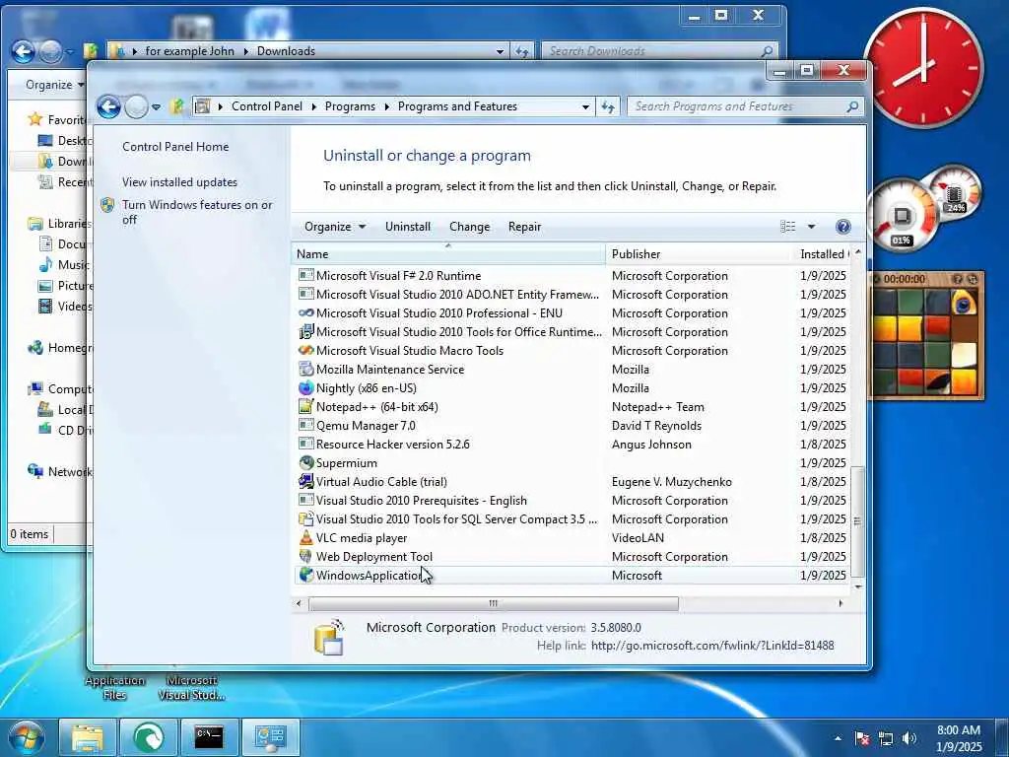Click the Action Center flag tray icon
The width and height of the screenshot is (1009, 757).
click(862, 737)
